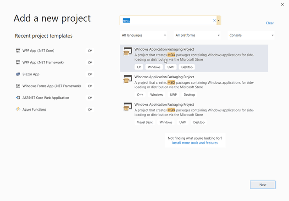Click the WPF App (.NET Core) template icon
Screen dimensions: 289x201
18,51
